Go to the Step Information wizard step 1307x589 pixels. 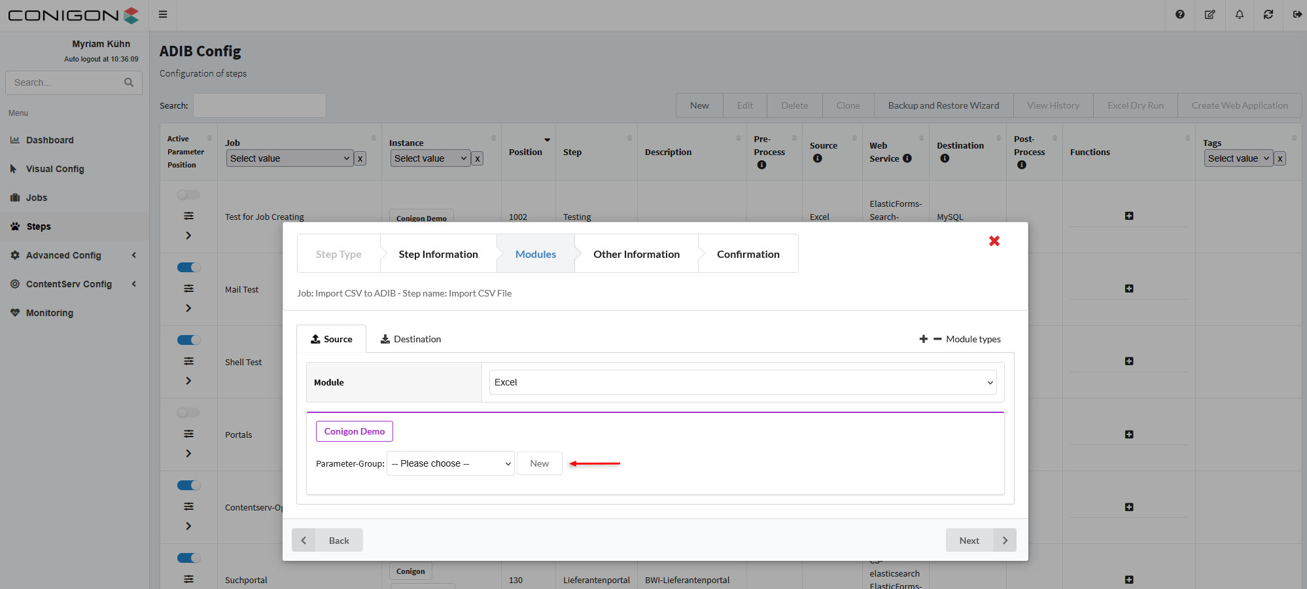tap(438, 254)
